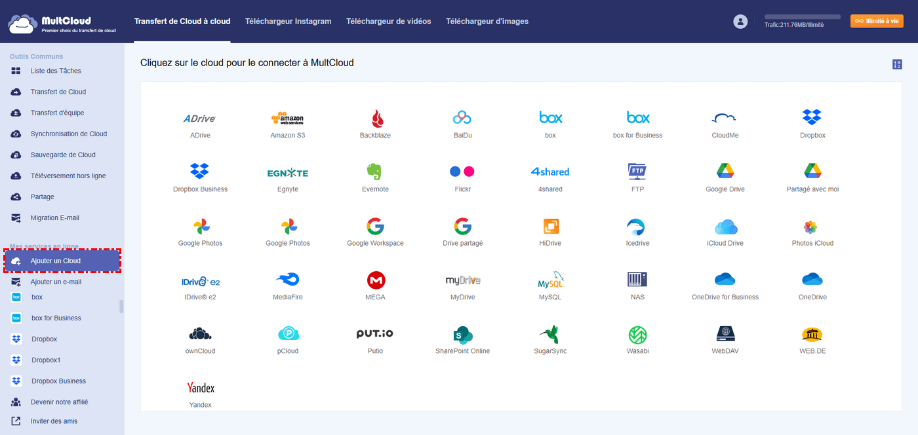The image size is (918, 435).
Task: Choose Yandex cloud
Action: point(200,388)
